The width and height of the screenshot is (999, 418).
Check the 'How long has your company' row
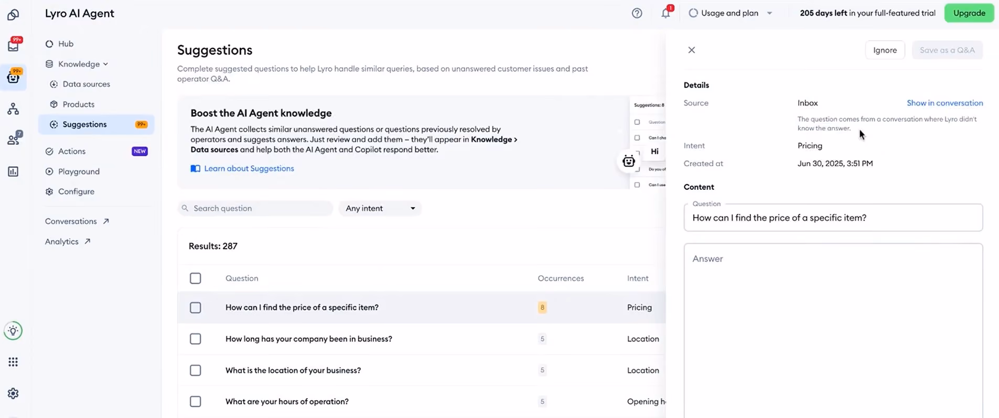click(196, 339)
